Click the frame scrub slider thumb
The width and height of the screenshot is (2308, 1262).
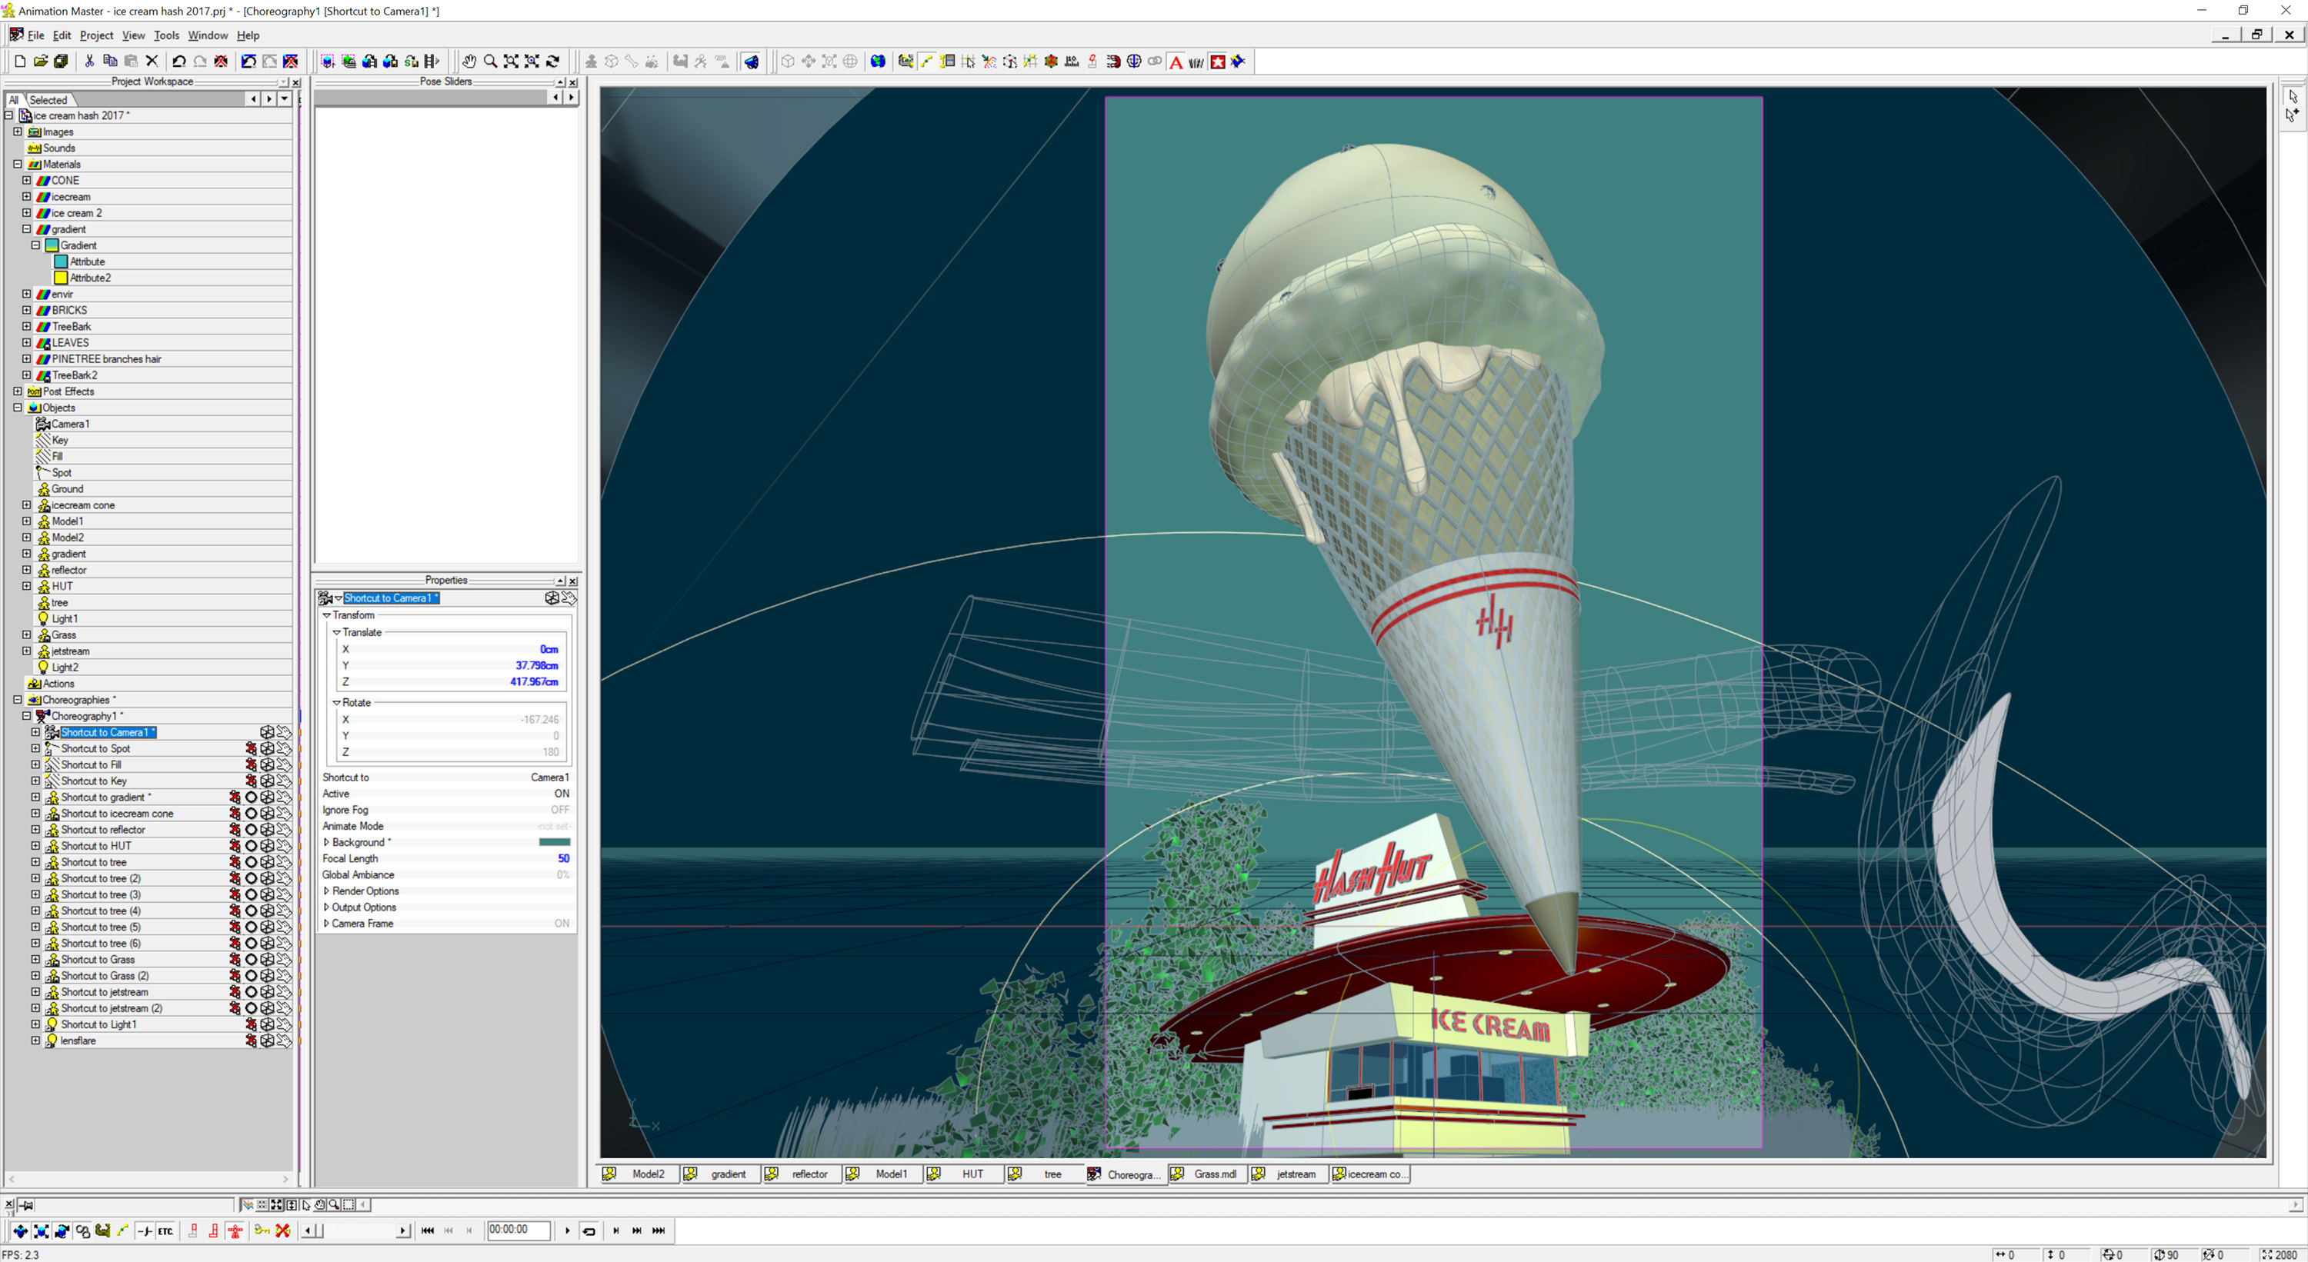[x=319, y=1230]
